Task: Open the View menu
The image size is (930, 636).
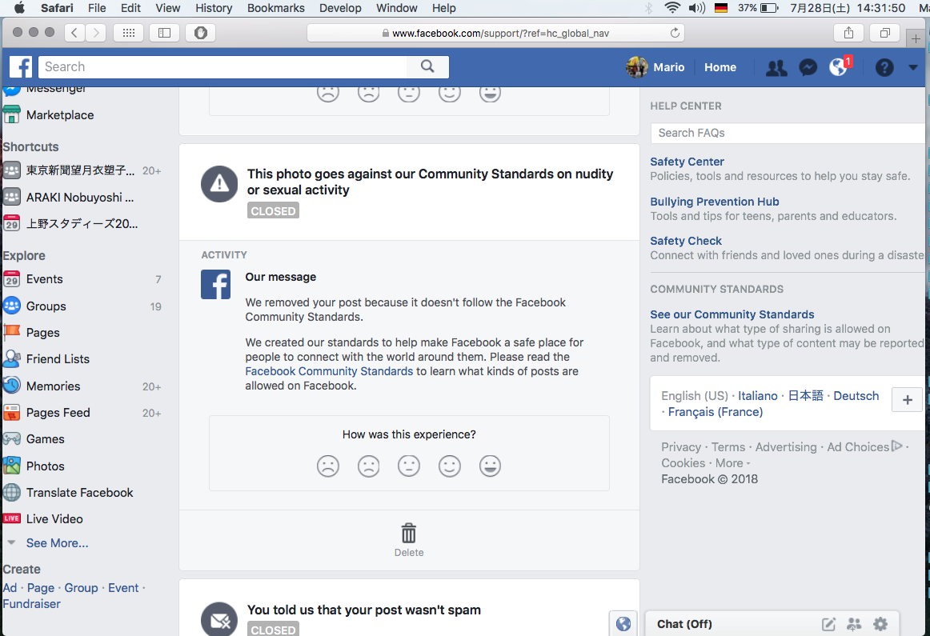Action: 168,8
